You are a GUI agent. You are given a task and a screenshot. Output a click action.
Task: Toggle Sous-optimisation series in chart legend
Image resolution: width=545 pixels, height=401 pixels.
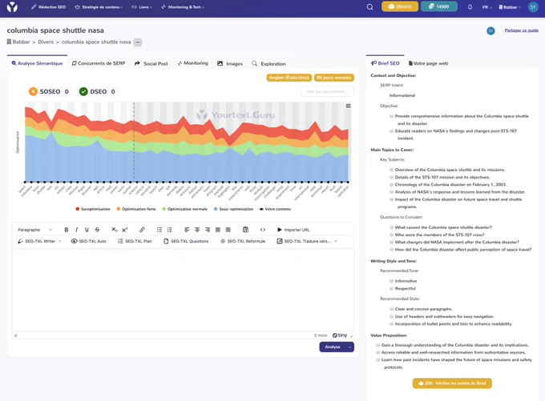coord(233,209)
